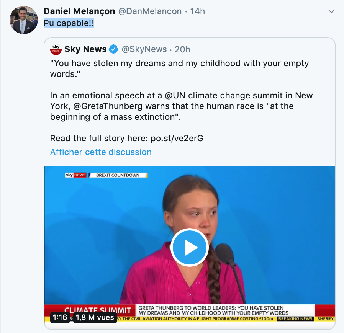344x333 pixels.
Task: Click Daniel Melançon's profile avatar
Action: [24, 20]
